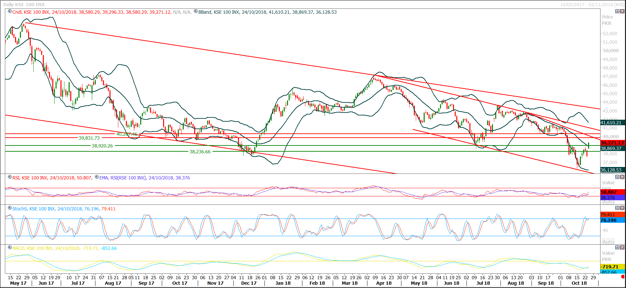Click the clock icon beside Cndl label
626x288 pixels.
10,11
